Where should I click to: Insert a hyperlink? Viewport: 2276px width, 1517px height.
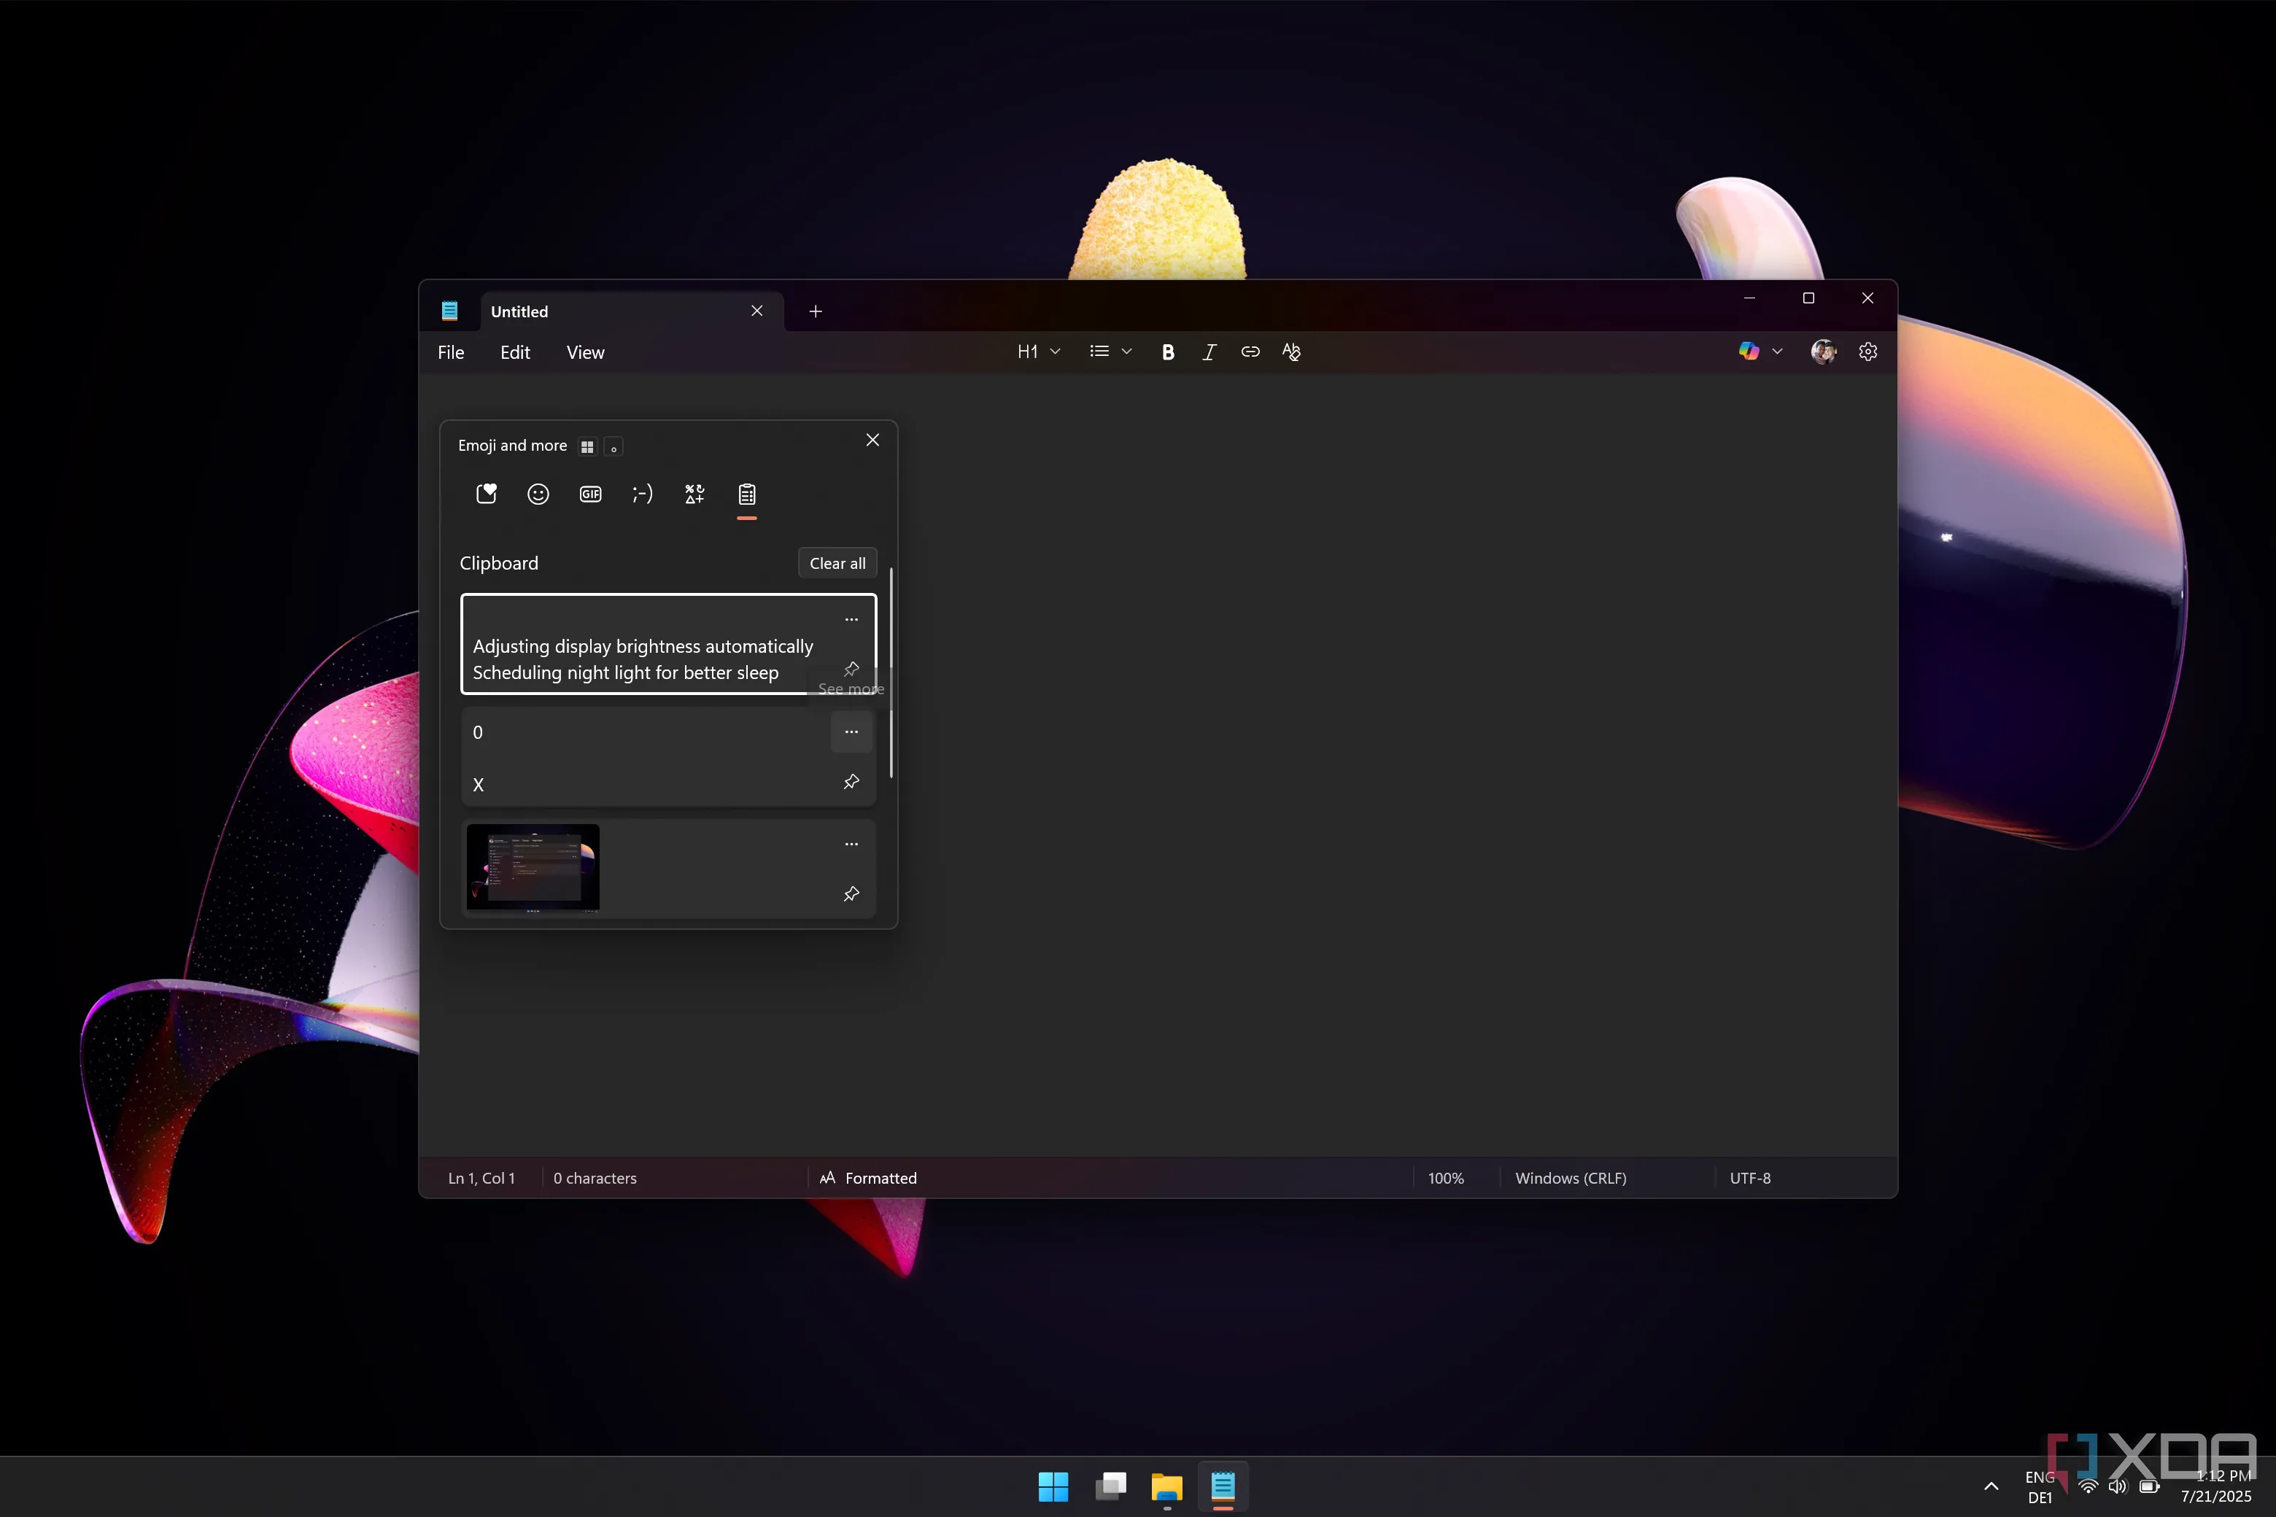(1250, 352)
